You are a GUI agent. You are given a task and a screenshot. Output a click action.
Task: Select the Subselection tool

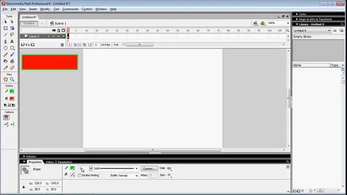[12, 22]
